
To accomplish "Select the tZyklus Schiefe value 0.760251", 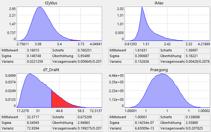I will point(85,50).
